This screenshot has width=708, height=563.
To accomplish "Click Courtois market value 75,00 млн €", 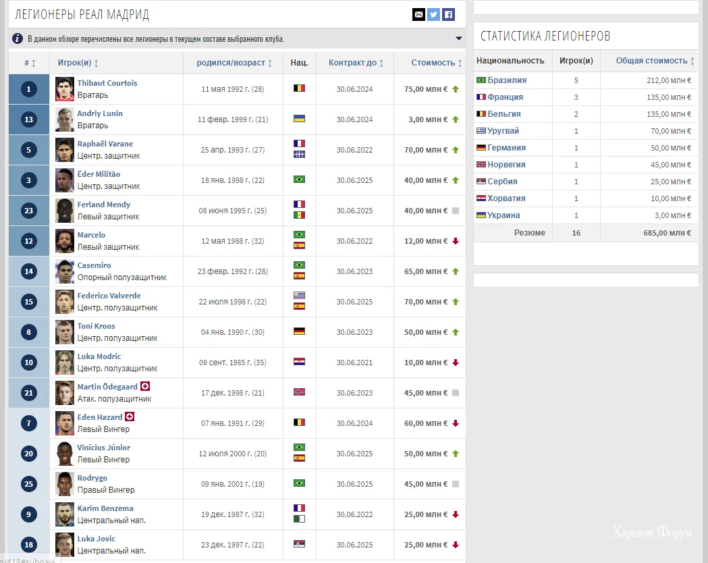I will tap(426, 89).
